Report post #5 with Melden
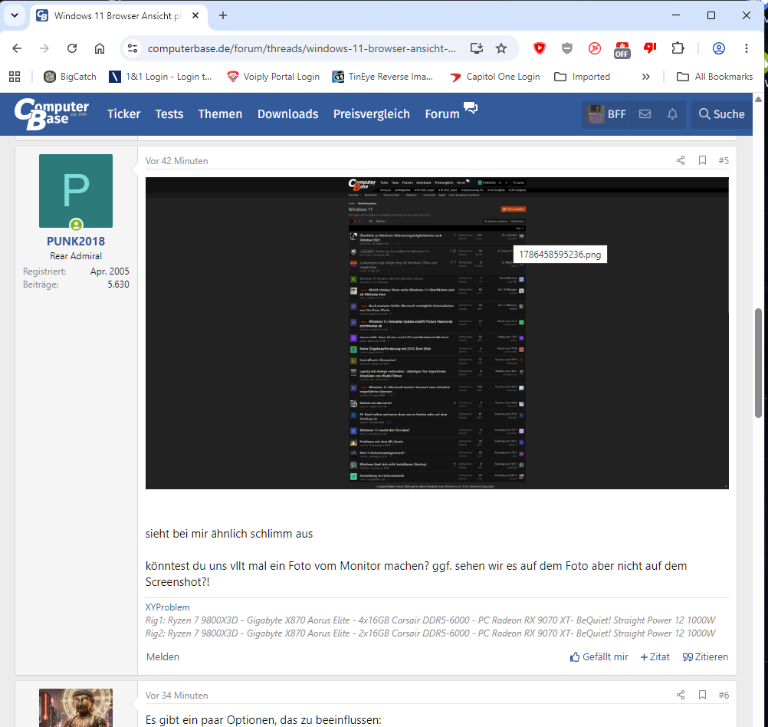Screen dimensions: 768x727 [162, 657]
